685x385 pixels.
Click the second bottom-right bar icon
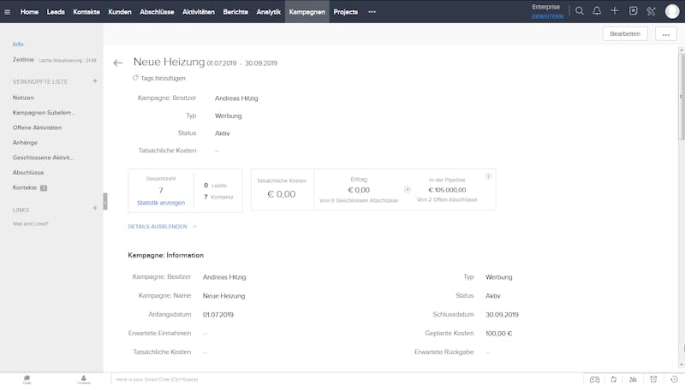613,379
